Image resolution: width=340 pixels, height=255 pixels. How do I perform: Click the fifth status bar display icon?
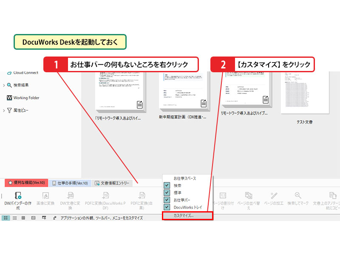(44, 218)
